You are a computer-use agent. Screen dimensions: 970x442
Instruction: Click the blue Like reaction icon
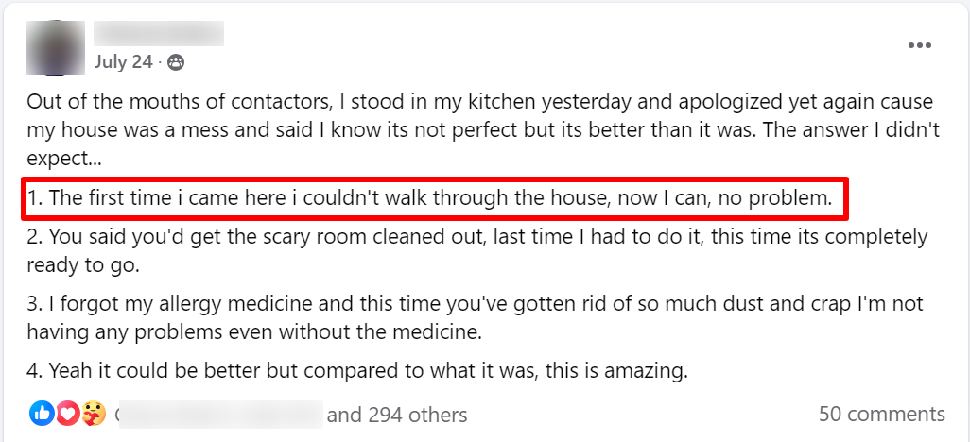click(42, 413)
